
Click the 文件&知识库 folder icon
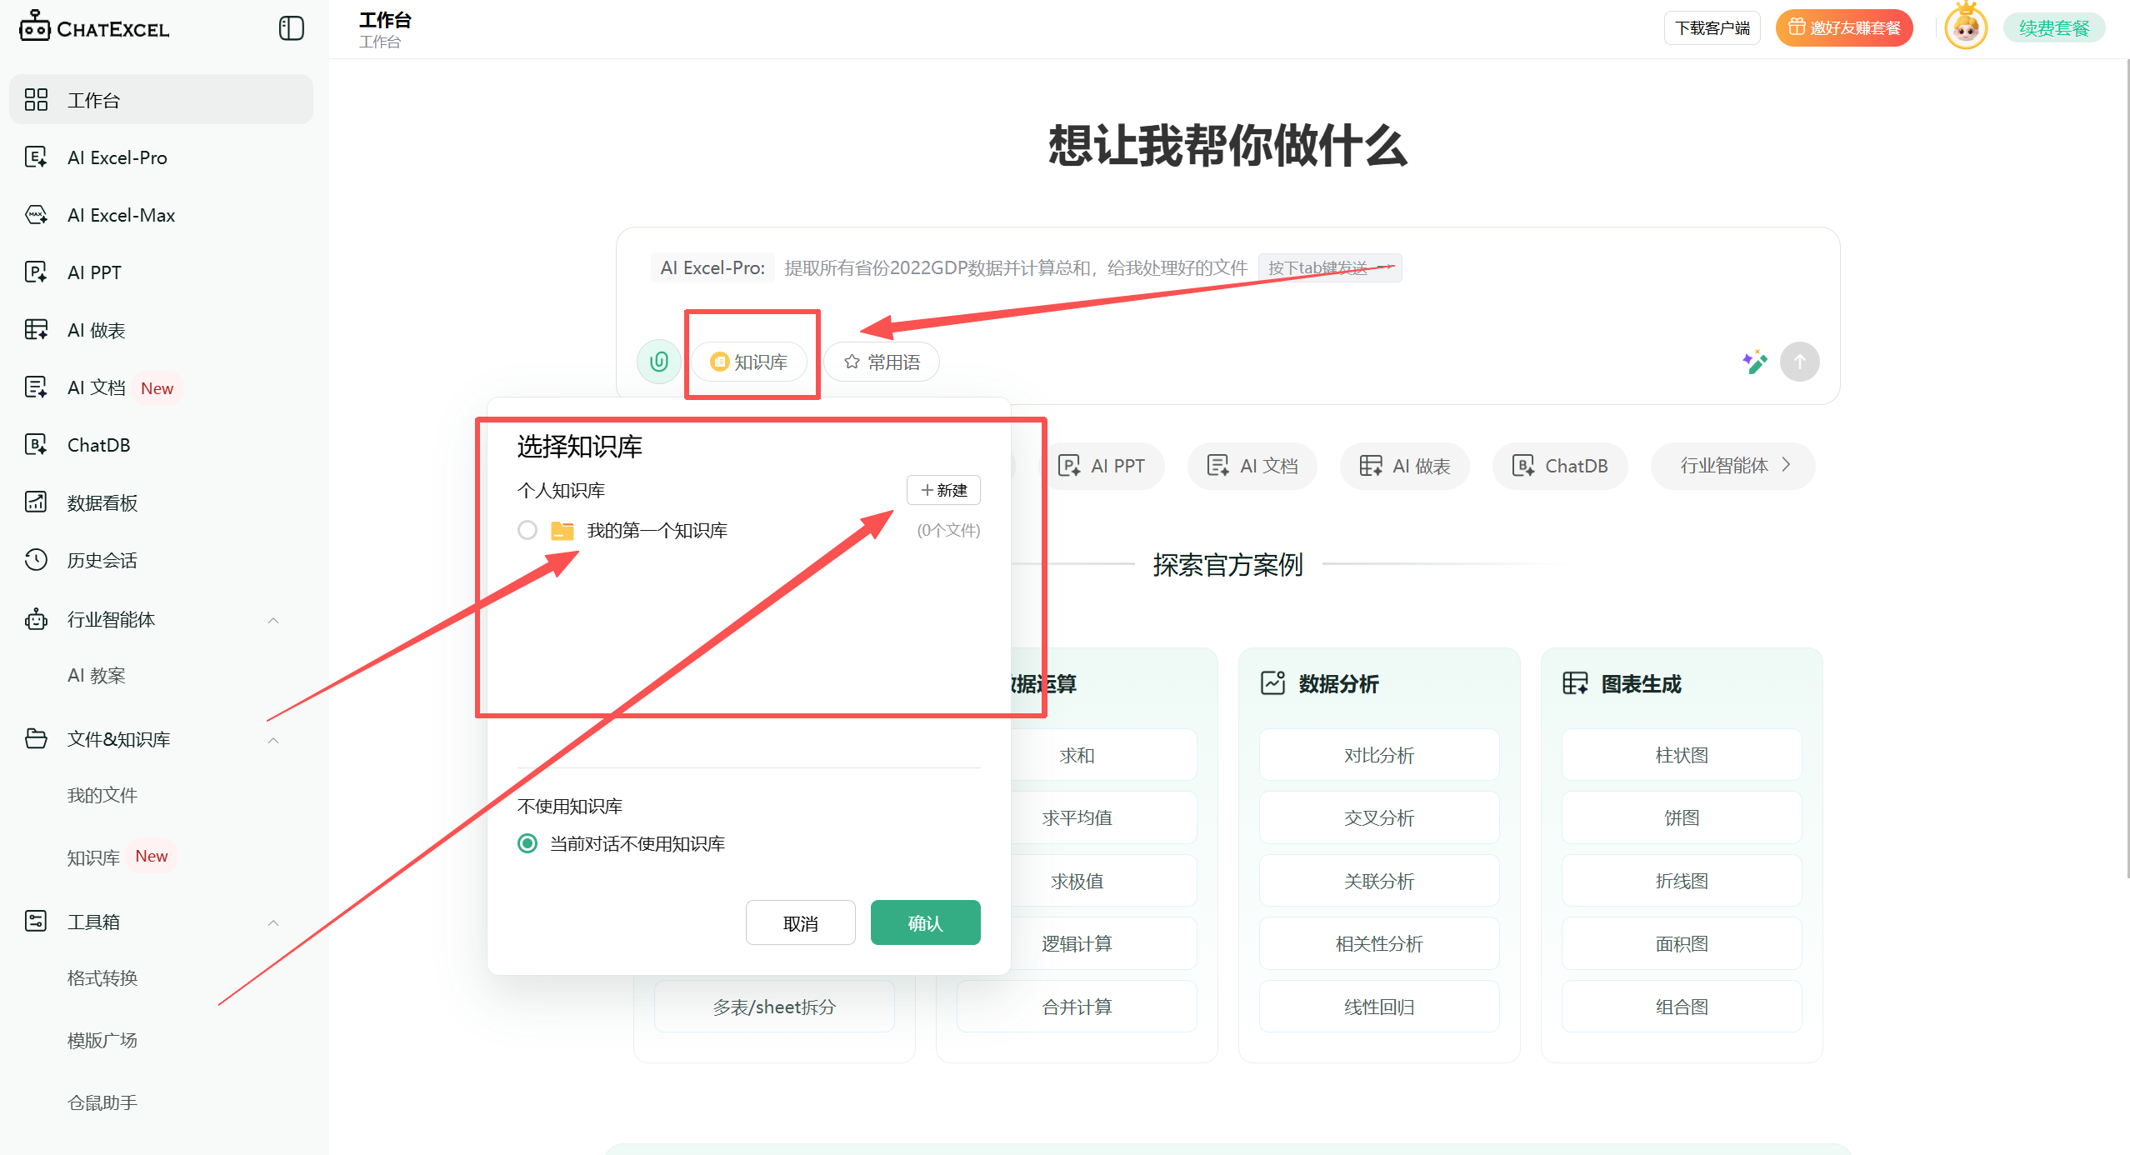36,738
